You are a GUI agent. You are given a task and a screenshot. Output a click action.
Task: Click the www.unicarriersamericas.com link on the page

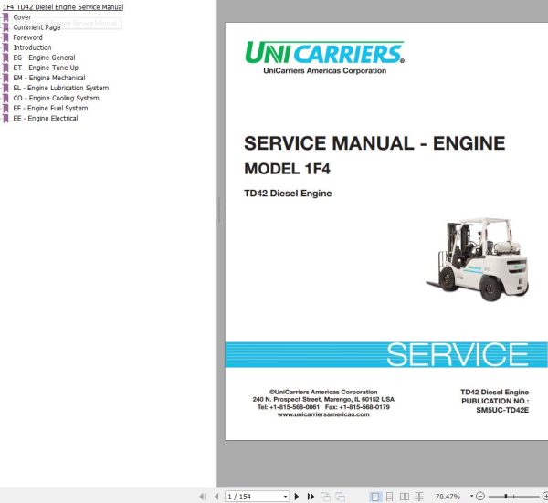point(323,414)
